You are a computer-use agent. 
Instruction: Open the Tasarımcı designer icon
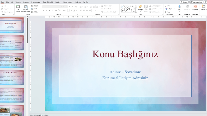tap(203, 7)
